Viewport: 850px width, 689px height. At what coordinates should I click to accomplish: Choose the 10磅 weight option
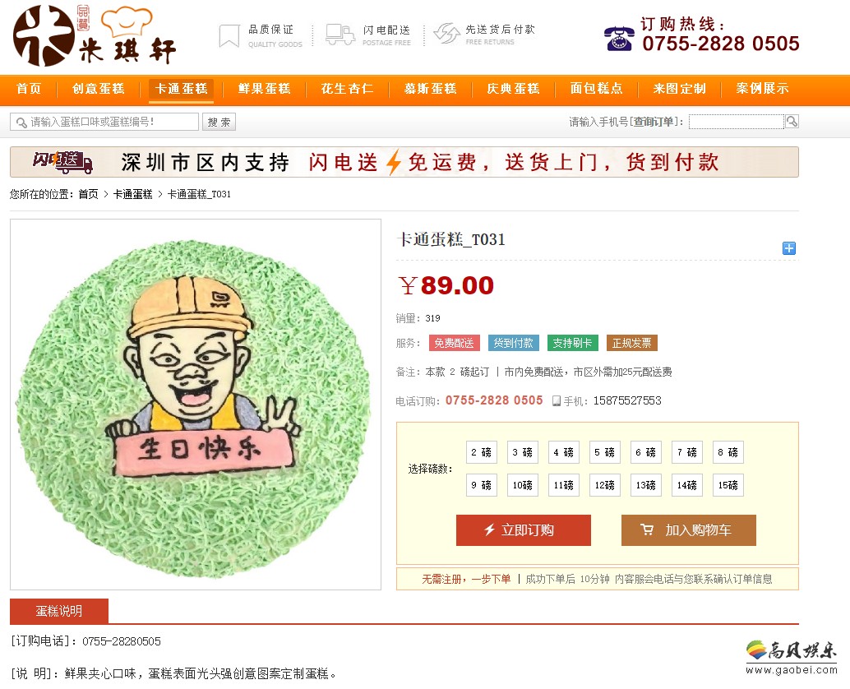pyautogui.click(x=523, y=485)
